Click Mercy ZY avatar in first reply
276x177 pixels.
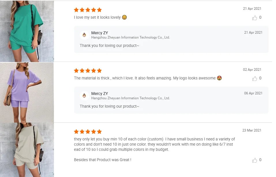point(84,35)
